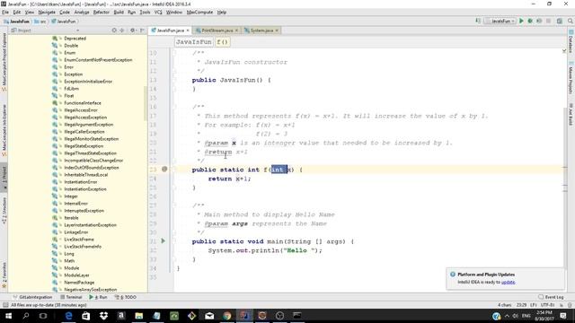575x323 pixels.
Task: Open the JavaIsFun run configuration dropdown
Action: pyautogui.click(x=501, y=22)
